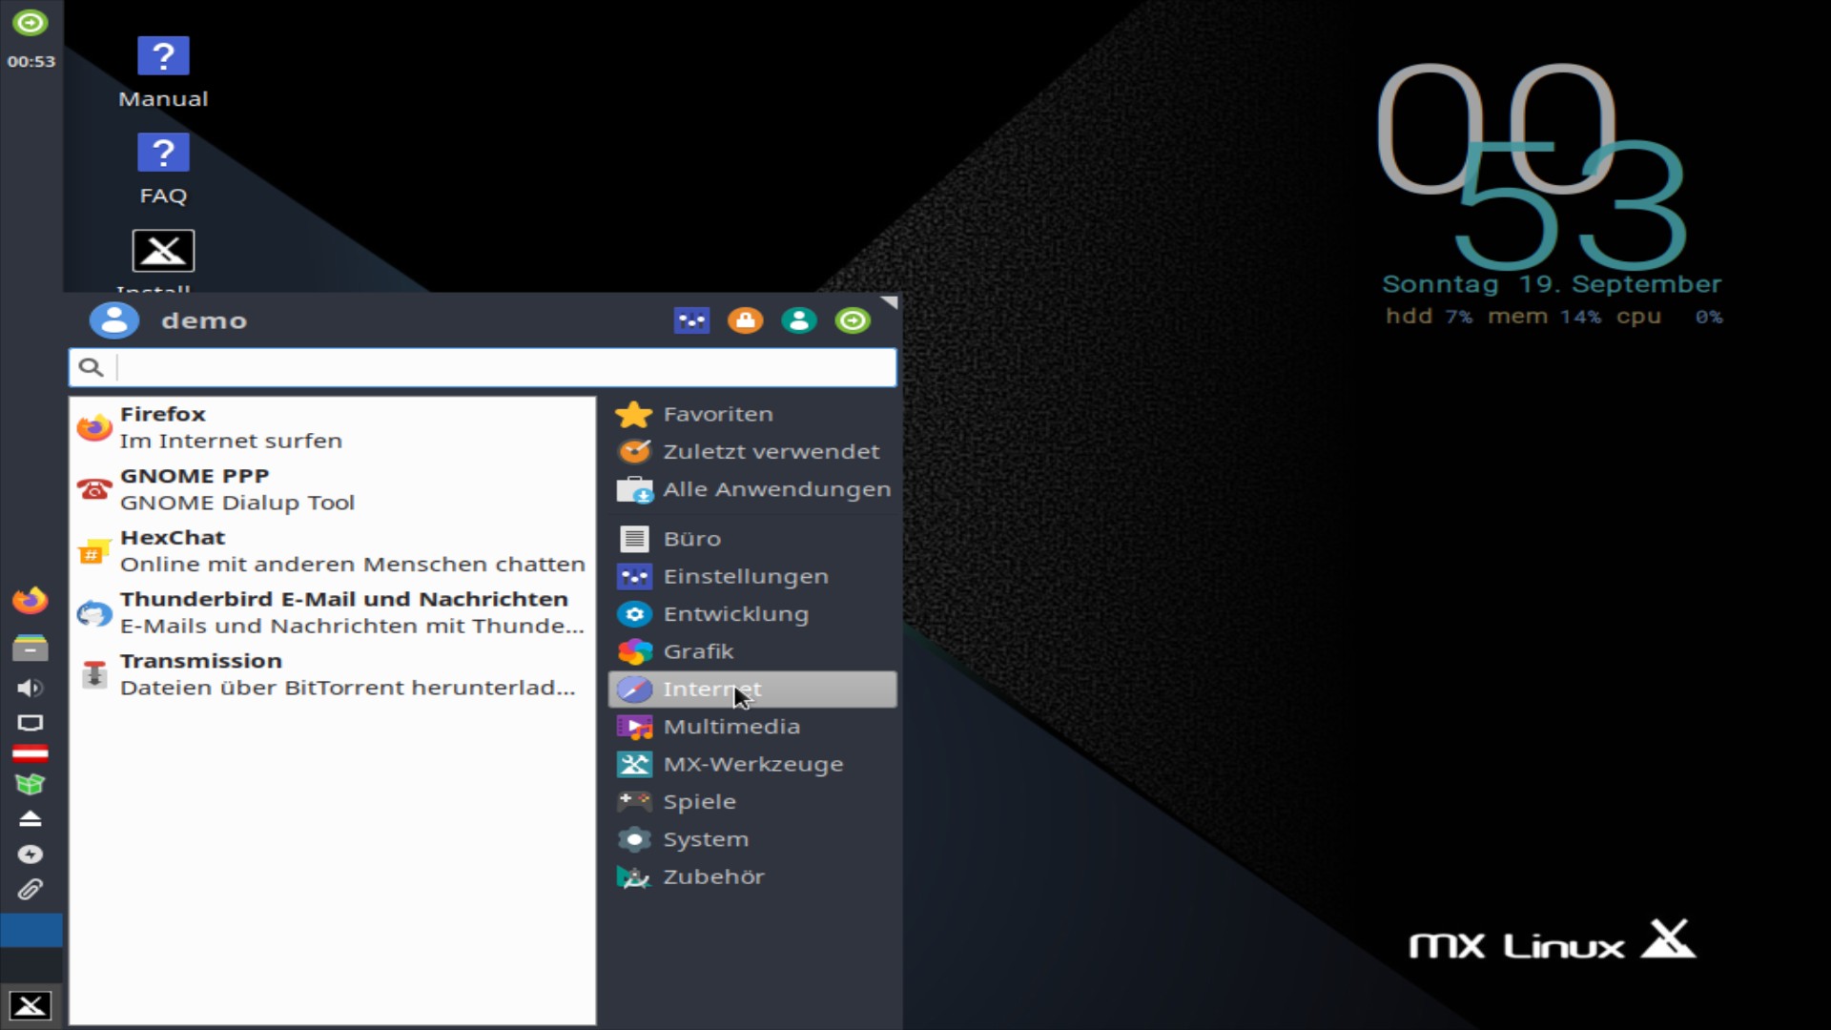
Task: Show Alle Anwendungen
Action: click(778, 488)
